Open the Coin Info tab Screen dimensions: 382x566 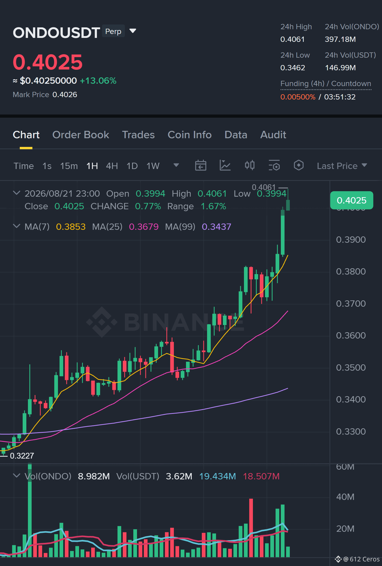[190, 135]
